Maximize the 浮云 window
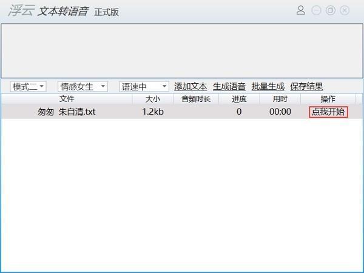Screen dimensions: 364x273 [x=331, y=10]
